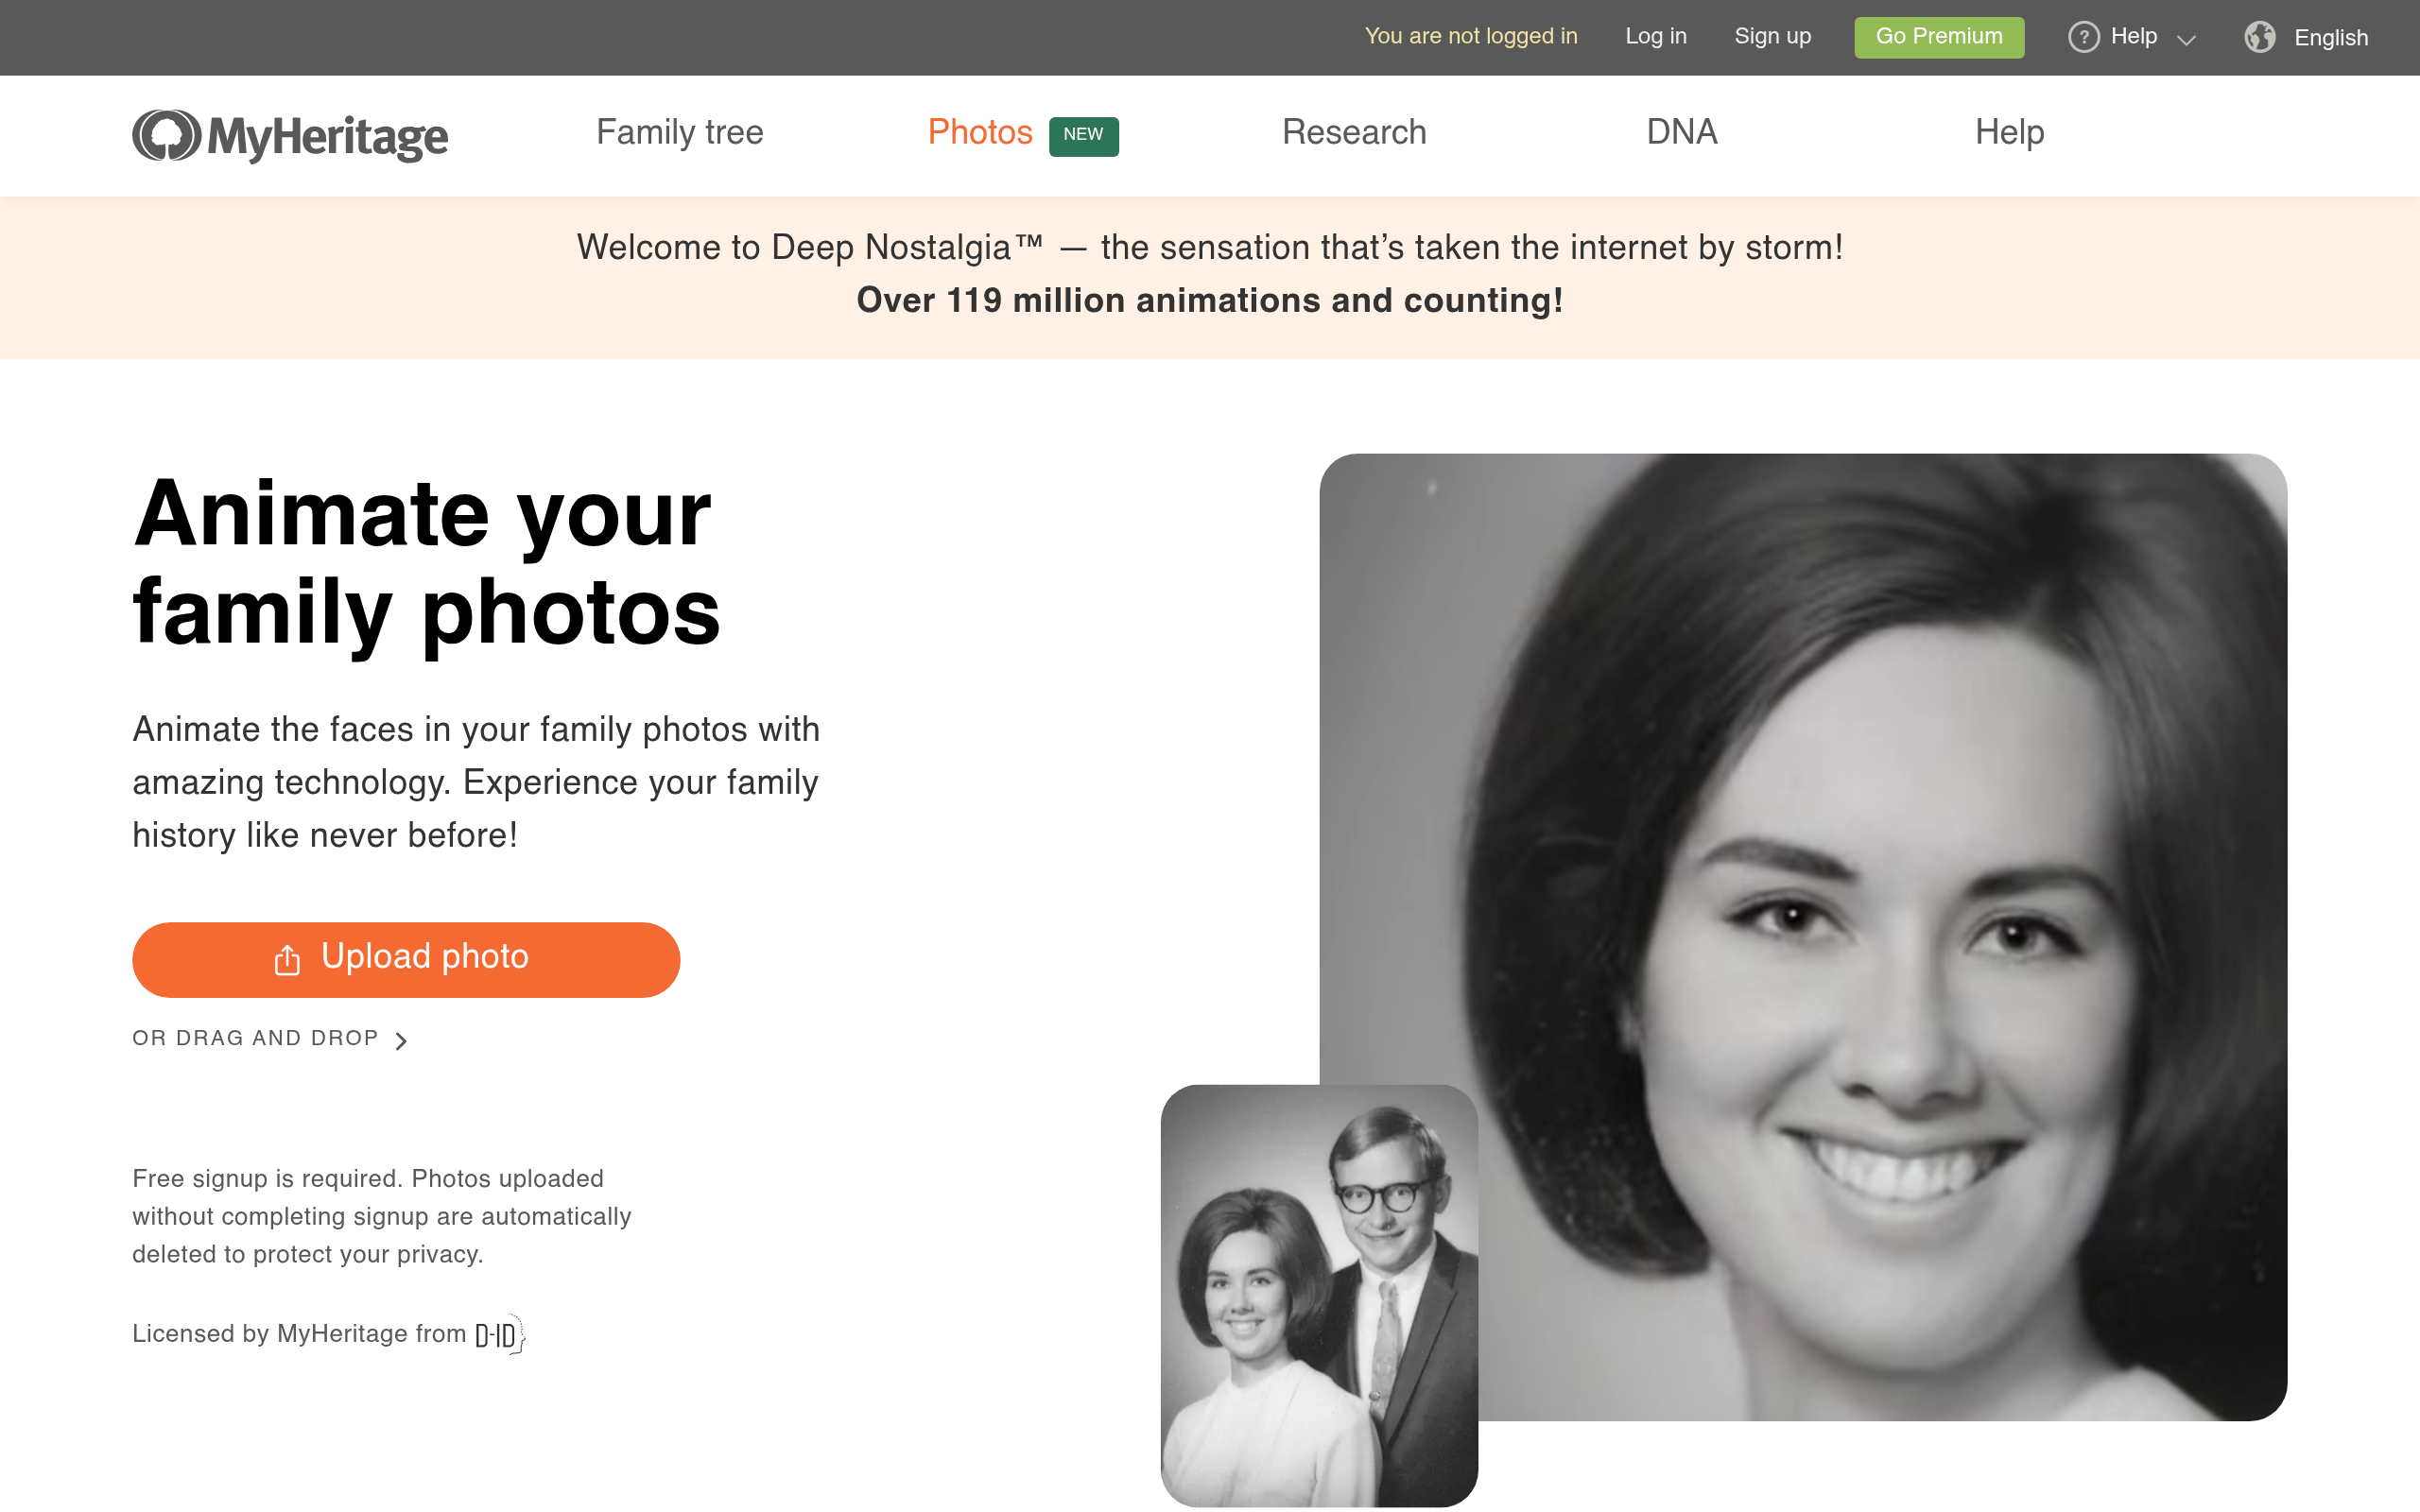
Task: Click the MyHeritage logo
Action: tap(290, 135)
